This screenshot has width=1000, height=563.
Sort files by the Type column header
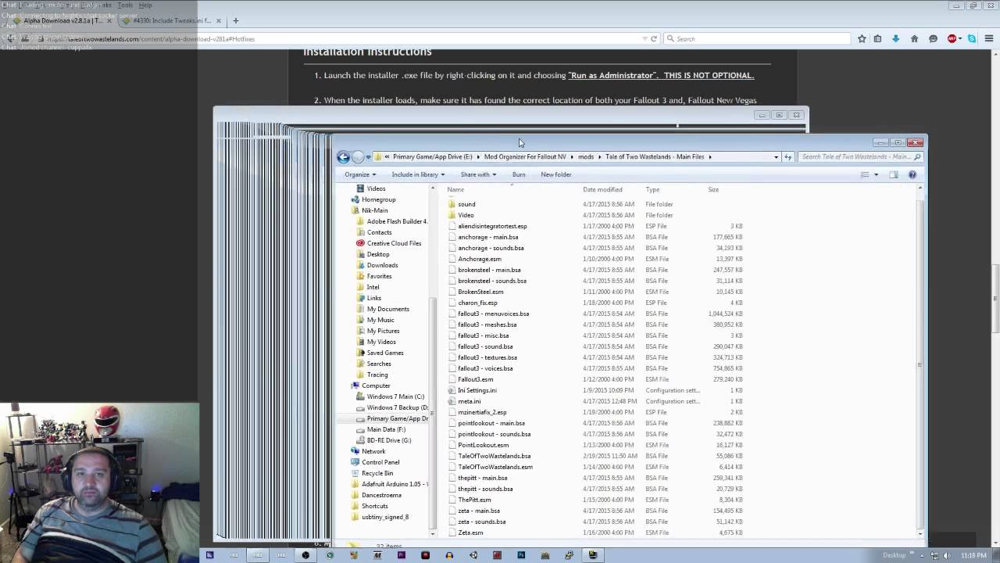tap(652, 189)
